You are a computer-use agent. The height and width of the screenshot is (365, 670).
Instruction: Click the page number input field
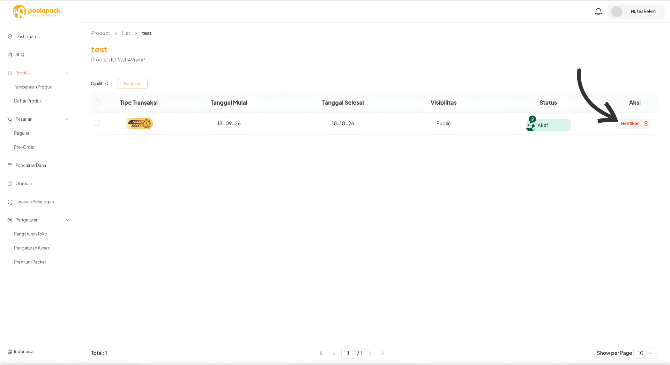coord(348,353)
